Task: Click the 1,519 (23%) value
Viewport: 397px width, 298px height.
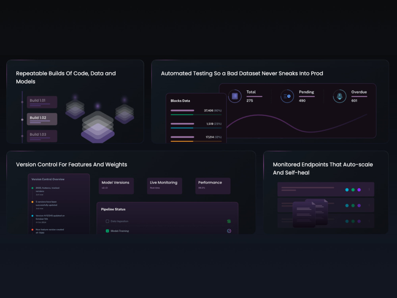Action: [x=214, y=124]
